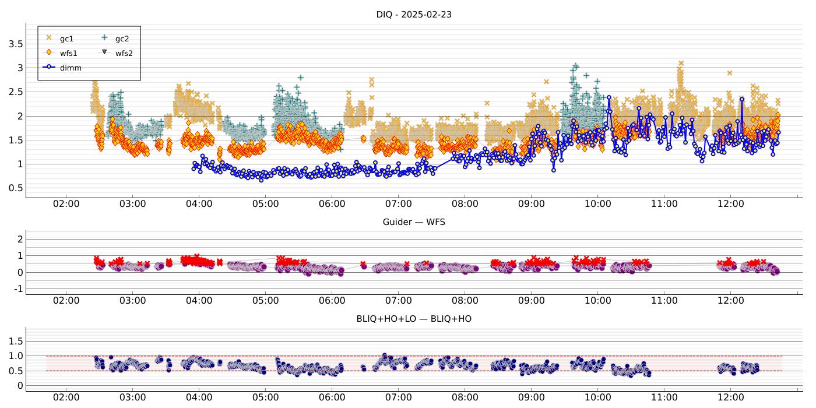Image resolution: width=816 pixels, height=408 pixels.
Task: Click the wfs1 orange diamond legend marker
Action: tap(48, 52)
